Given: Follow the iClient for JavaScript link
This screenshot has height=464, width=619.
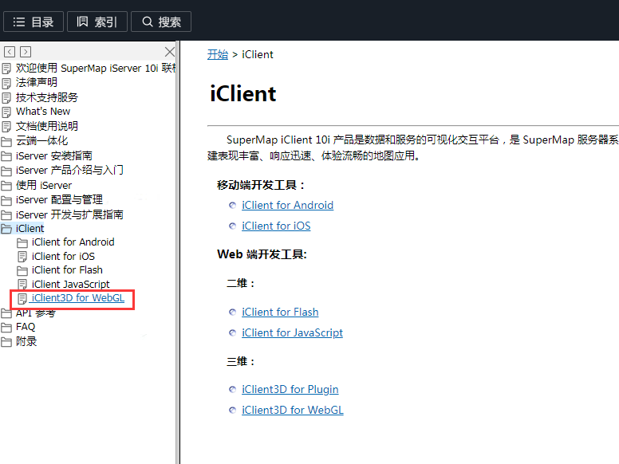Looking at the screenshot, I should click(x=292, y=332).
